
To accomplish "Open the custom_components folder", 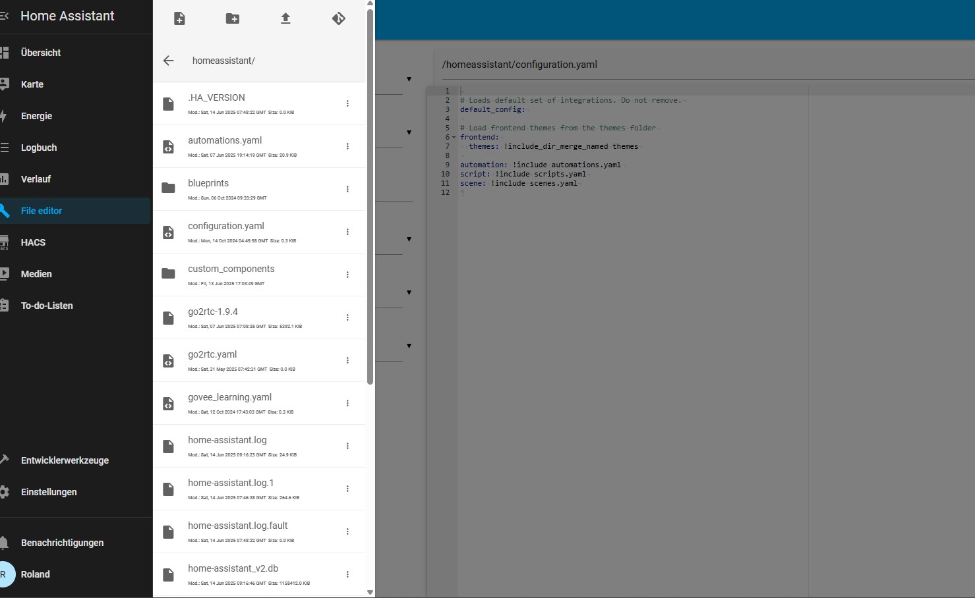I will 231,269.
